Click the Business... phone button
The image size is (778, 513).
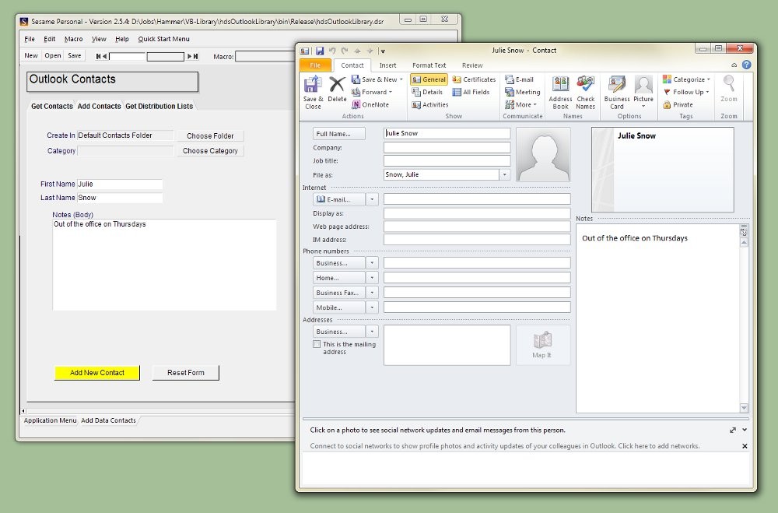339,262
